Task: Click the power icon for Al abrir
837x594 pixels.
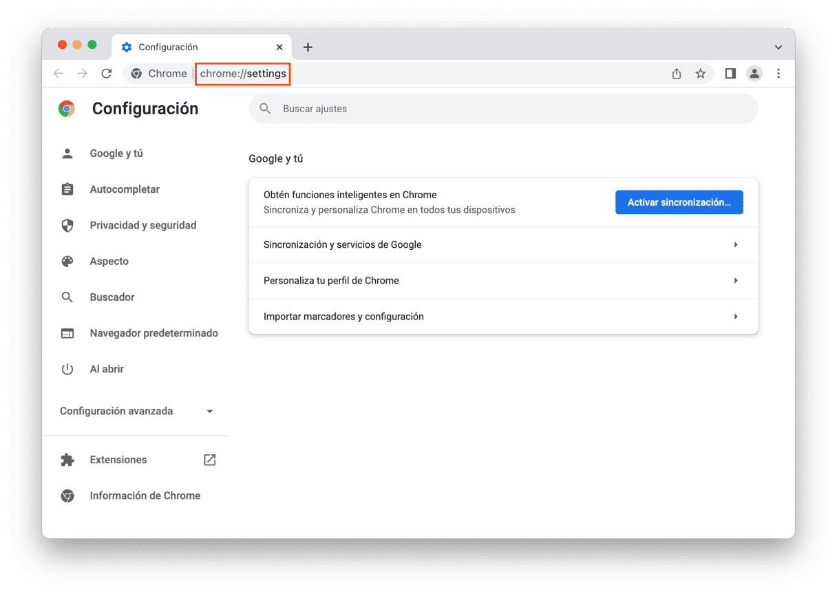Action: tap(67, 370)
